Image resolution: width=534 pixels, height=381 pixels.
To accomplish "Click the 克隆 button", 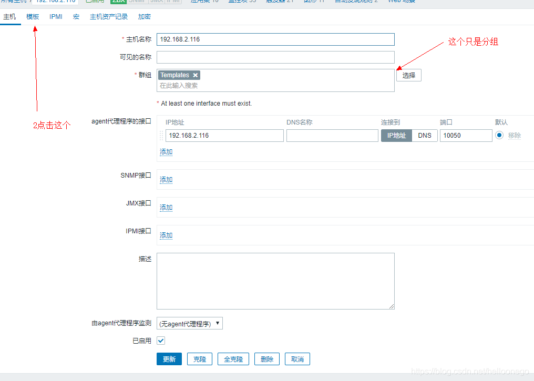I will [x=200, y=359].
